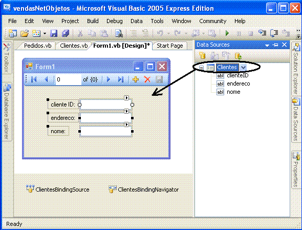This screenshot has height=230, width=302.
Task: Open View menu
Action: (x=48, y=21)
